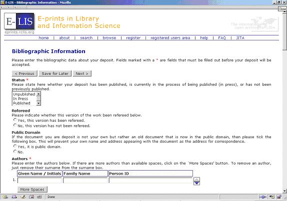This screenshot has width=287, height=201.
Task: Move author row down with blue arrow
Action: pyautogui.click(x=196, y=183)
